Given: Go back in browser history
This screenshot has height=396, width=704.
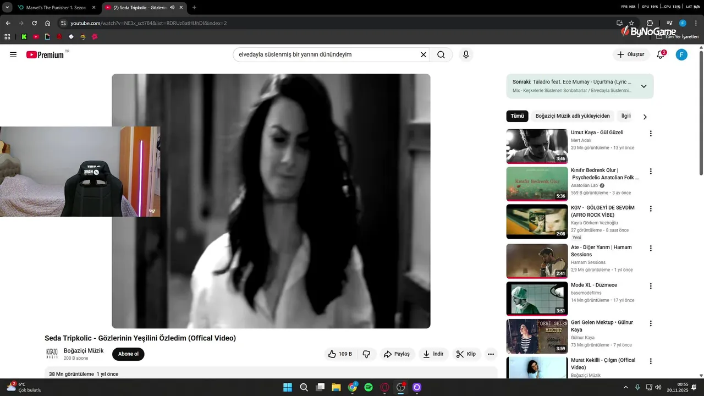Looking at the screenshot, I should pyautogui.click(x=8, y=23).
